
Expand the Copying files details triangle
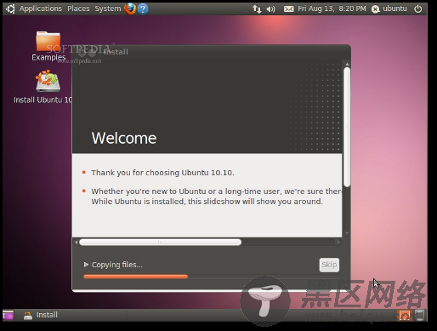tap(86, 265)
